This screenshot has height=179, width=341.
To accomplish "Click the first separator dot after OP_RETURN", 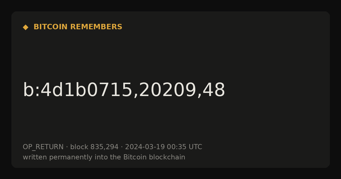I will tap(67, 147).
